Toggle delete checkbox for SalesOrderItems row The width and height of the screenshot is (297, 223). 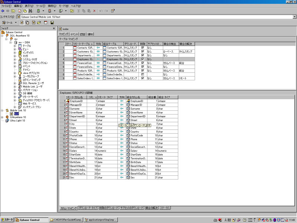[143, 74]
